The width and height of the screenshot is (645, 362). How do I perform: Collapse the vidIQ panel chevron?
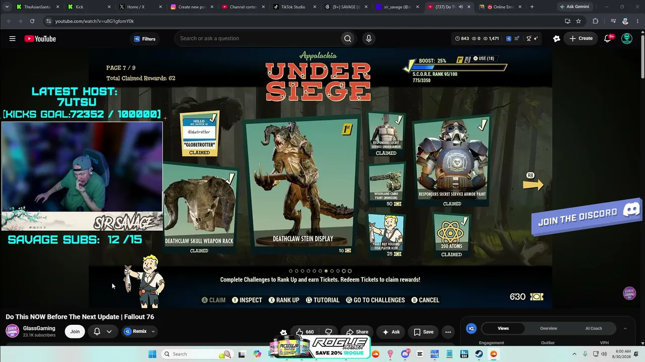point(625,328)
